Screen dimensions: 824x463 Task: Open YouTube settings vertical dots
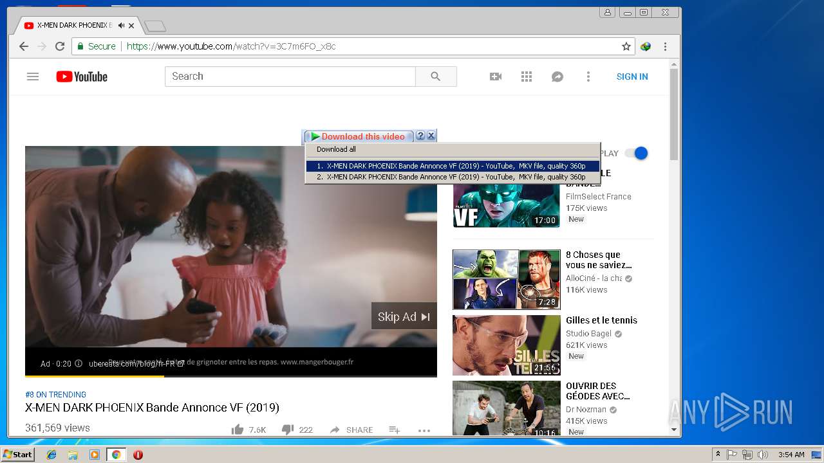[x=588, y=77]
